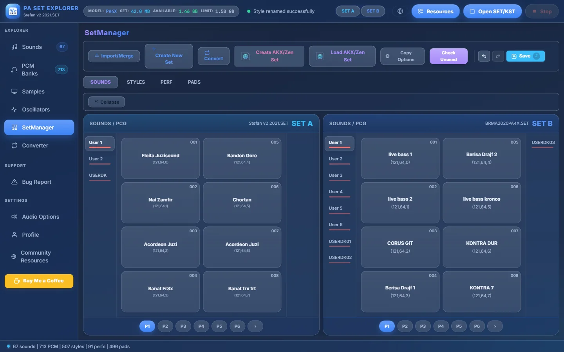Open PCM Banks in the sidebar

pyautogui.click(x=39, y=70)
